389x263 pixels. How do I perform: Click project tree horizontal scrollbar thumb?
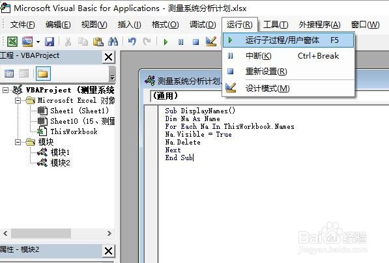tap(41, 234)
